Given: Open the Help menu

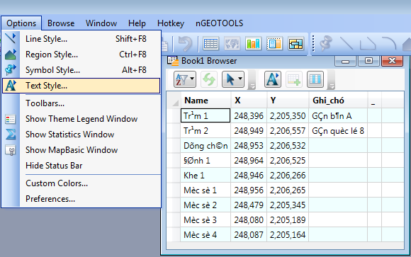Looking at the screenshot, I should (137, 23).
